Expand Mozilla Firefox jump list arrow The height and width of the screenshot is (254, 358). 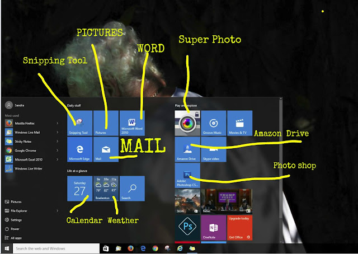[x=57, y=123]
